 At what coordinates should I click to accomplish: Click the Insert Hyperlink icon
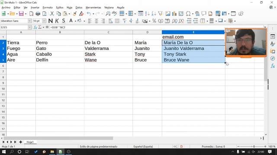click(197, 13)
